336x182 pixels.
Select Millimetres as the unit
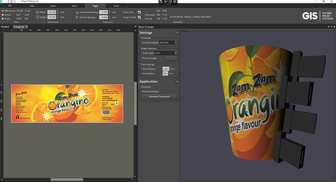tap(3, 11)
